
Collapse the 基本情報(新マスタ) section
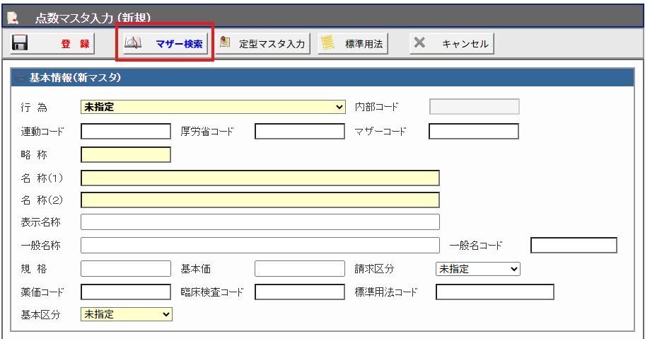(20, 78)
